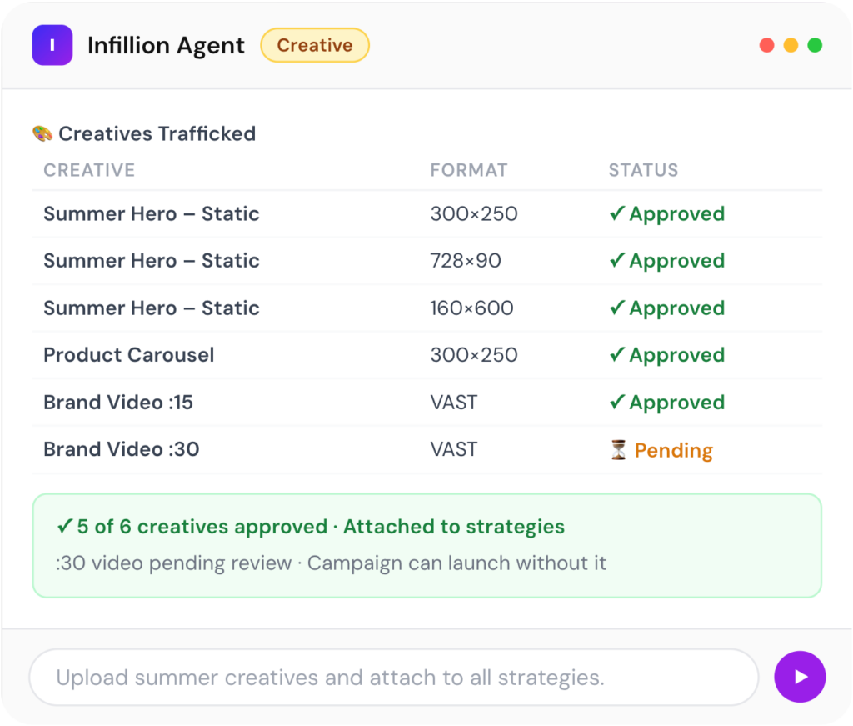
Task: Click the yellow window dot
Action: click(x=791, y=45)
